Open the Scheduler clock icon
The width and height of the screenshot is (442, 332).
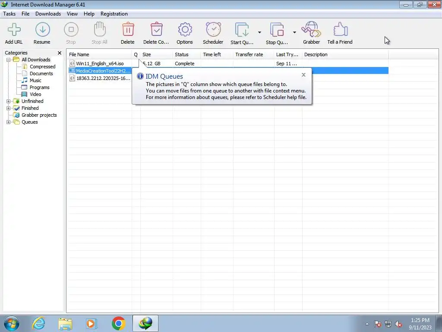[213, 29]
